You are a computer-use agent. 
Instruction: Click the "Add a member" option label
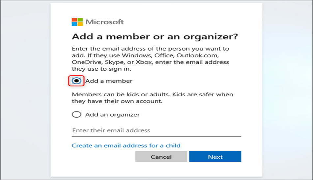109,81
